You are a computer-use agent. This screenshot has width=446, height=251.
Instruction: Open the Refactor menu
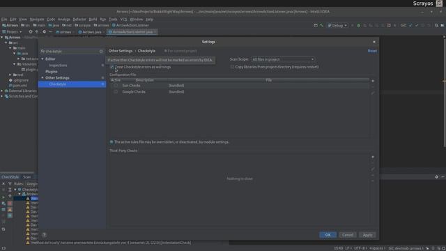tap(79, 20)
